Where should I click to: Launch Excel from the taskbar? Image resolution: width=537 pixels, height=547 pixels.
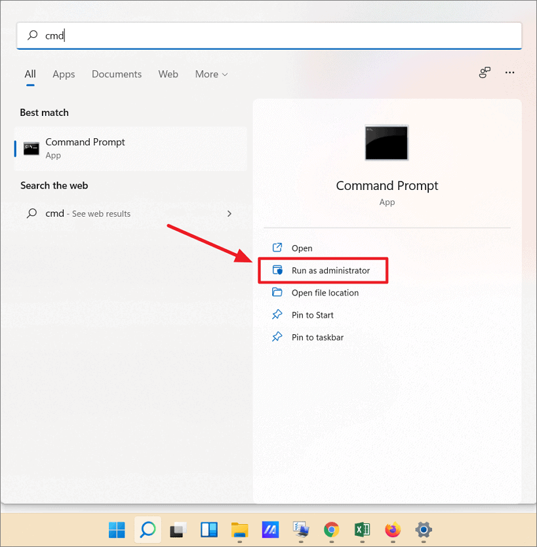[x=362, y=530]
